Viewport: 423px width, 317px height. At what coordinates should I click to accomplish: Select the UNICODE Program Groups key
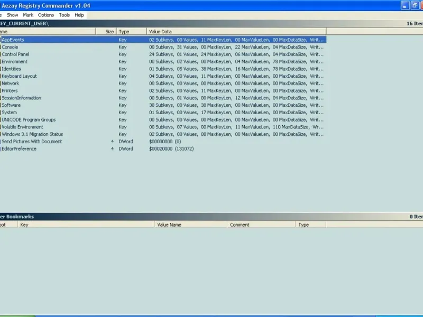(29, 120)
